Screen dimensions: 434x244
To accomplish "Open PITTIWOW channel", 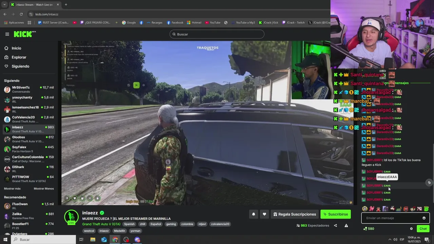I will click(29, 179).
